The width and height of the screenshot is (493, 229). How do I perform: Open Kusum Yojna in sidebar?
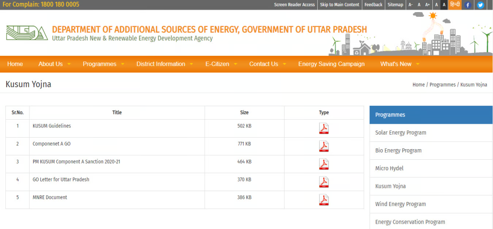(431, 186)
